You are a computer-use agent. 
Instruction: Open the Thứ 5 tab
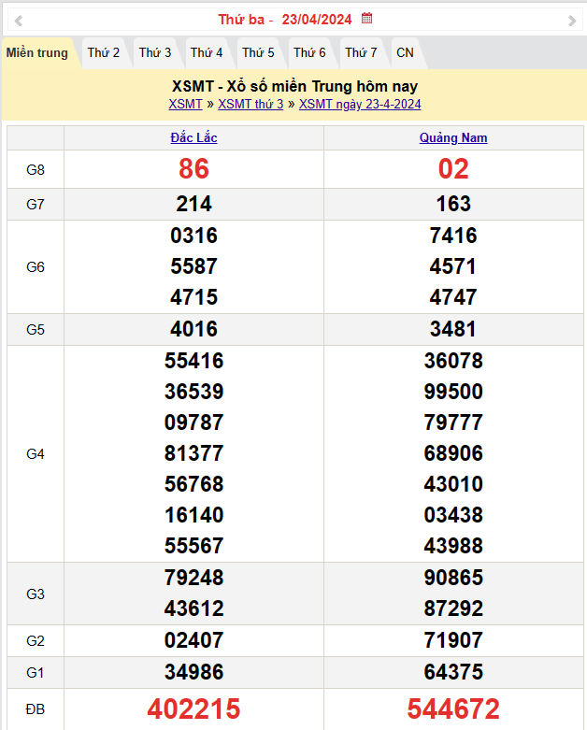(258, 53)
